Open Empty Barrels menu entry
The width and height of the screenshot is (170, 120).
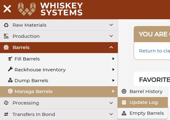pyautogui.click(x=143, y=113)
